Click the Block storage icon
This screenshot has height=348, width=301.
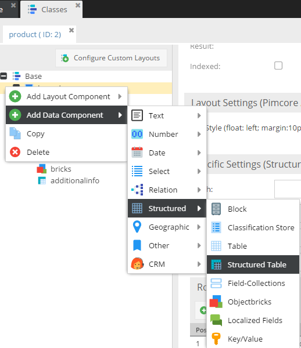point(216,209)
